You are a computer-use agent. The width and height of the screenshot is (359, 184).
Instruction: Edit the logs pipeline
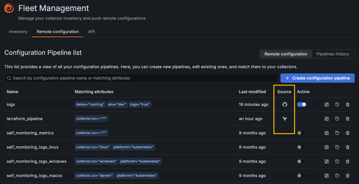[326, 104]
